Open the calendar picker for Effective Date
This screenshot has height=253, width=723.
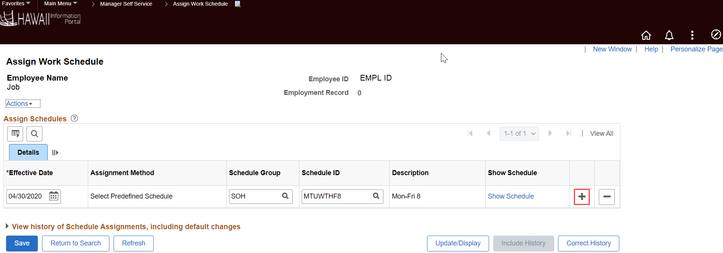tap(54, 196)
